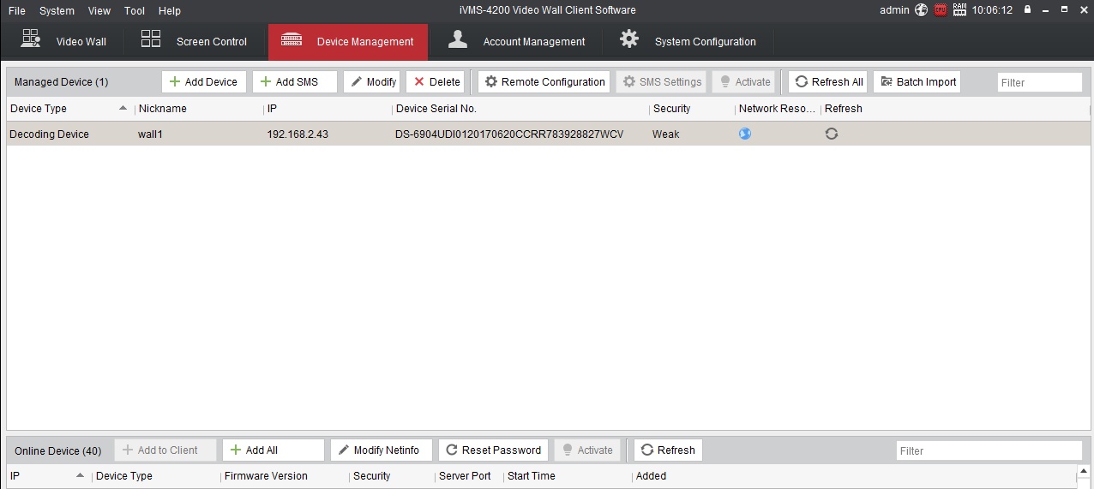The image size is (1094, 489).
Task: Click the Add Device button
Action: (x=204, y=82)
